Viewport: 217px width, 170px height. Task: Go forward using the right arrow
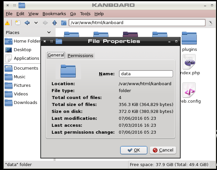pos(45,23)
